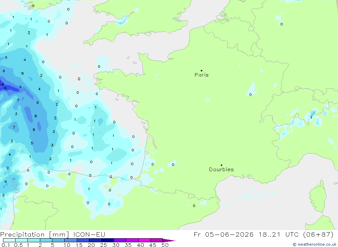The image size is (338, 247).
Task: Click the '0.1' legend scale label
Action: pos(6,245)
